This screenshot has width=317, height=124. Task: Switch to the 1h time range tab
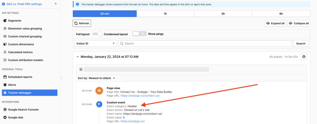[165, 14]
